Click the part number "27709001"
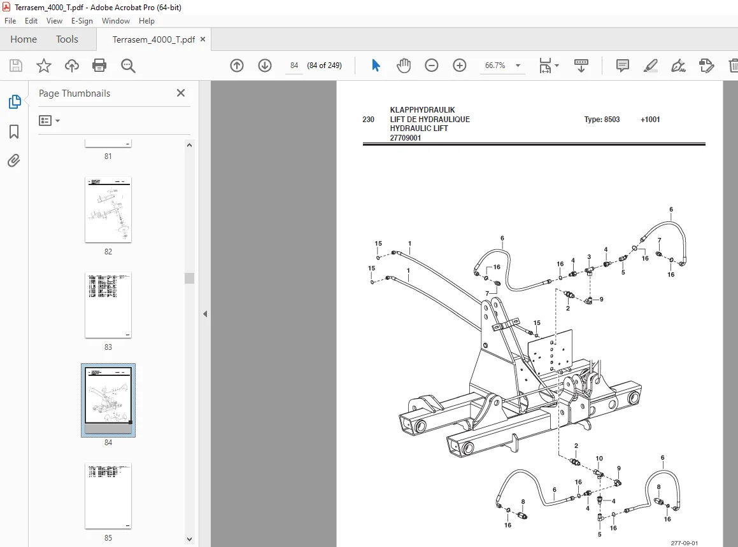This screenshot has width=738, height=547. (405, 138)
